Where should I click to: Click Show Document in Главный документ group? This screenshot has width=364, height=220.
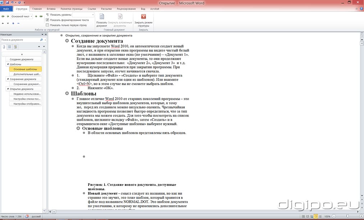click(x=102, y=21)
